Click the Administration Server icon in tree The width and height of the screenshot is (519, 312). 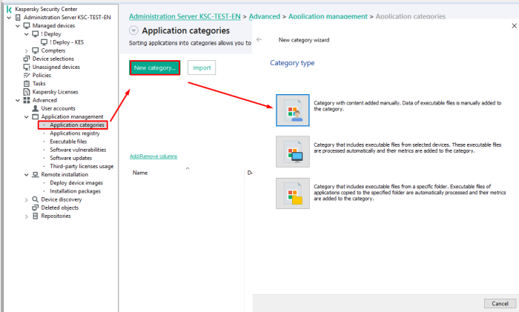tap(19, 18)
